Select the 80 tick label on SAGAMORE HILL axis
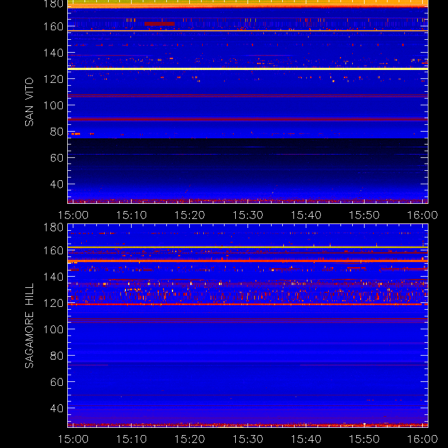This screenshot has height=448, width=448. (x=57, y=356)
